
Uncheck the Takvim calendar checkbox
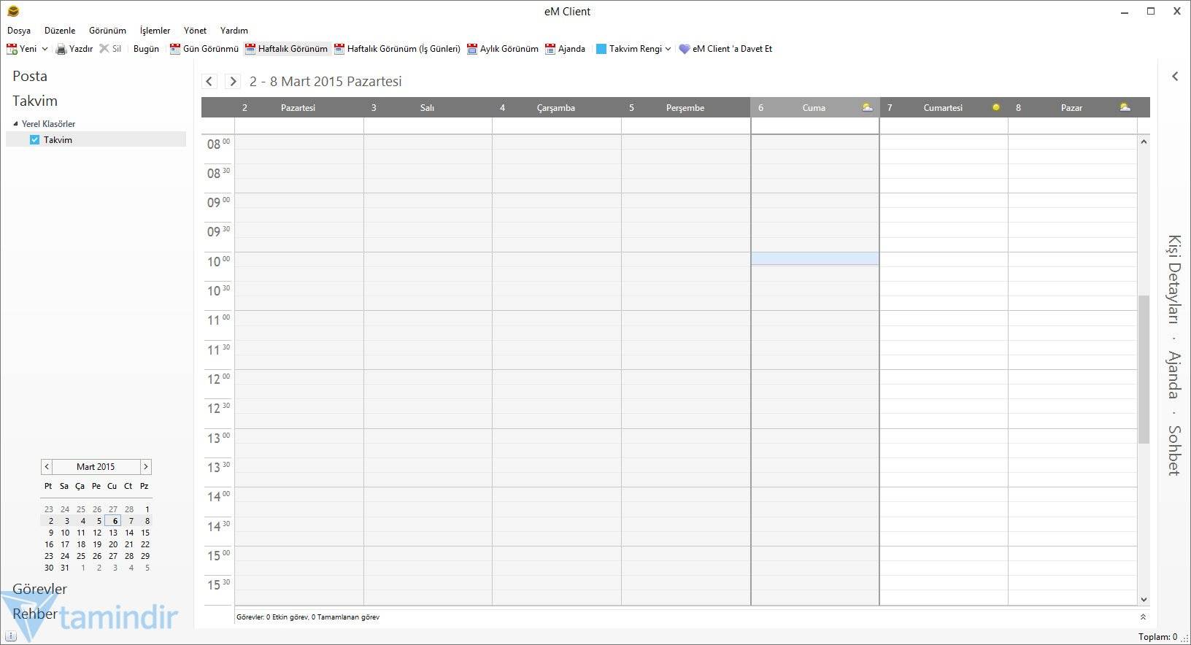(34, 139)
